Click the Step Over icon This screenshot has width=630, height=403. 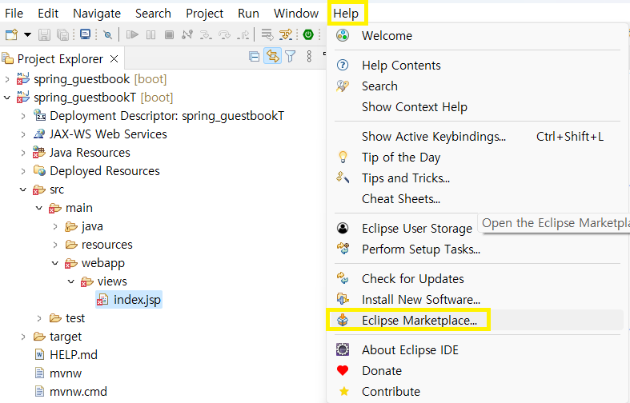224,34
